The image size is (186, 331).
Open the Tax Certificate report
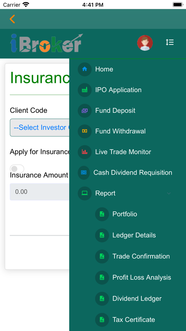(x=134, y=320)
